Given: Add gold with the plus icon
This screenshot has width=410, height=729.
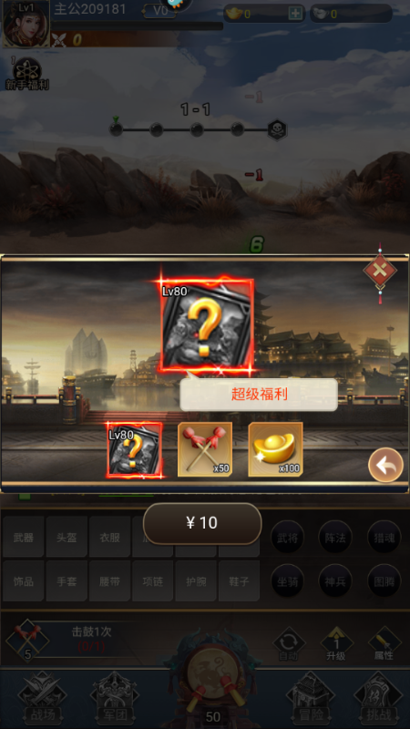Looking at the screenshot, I should coord(295,14).
